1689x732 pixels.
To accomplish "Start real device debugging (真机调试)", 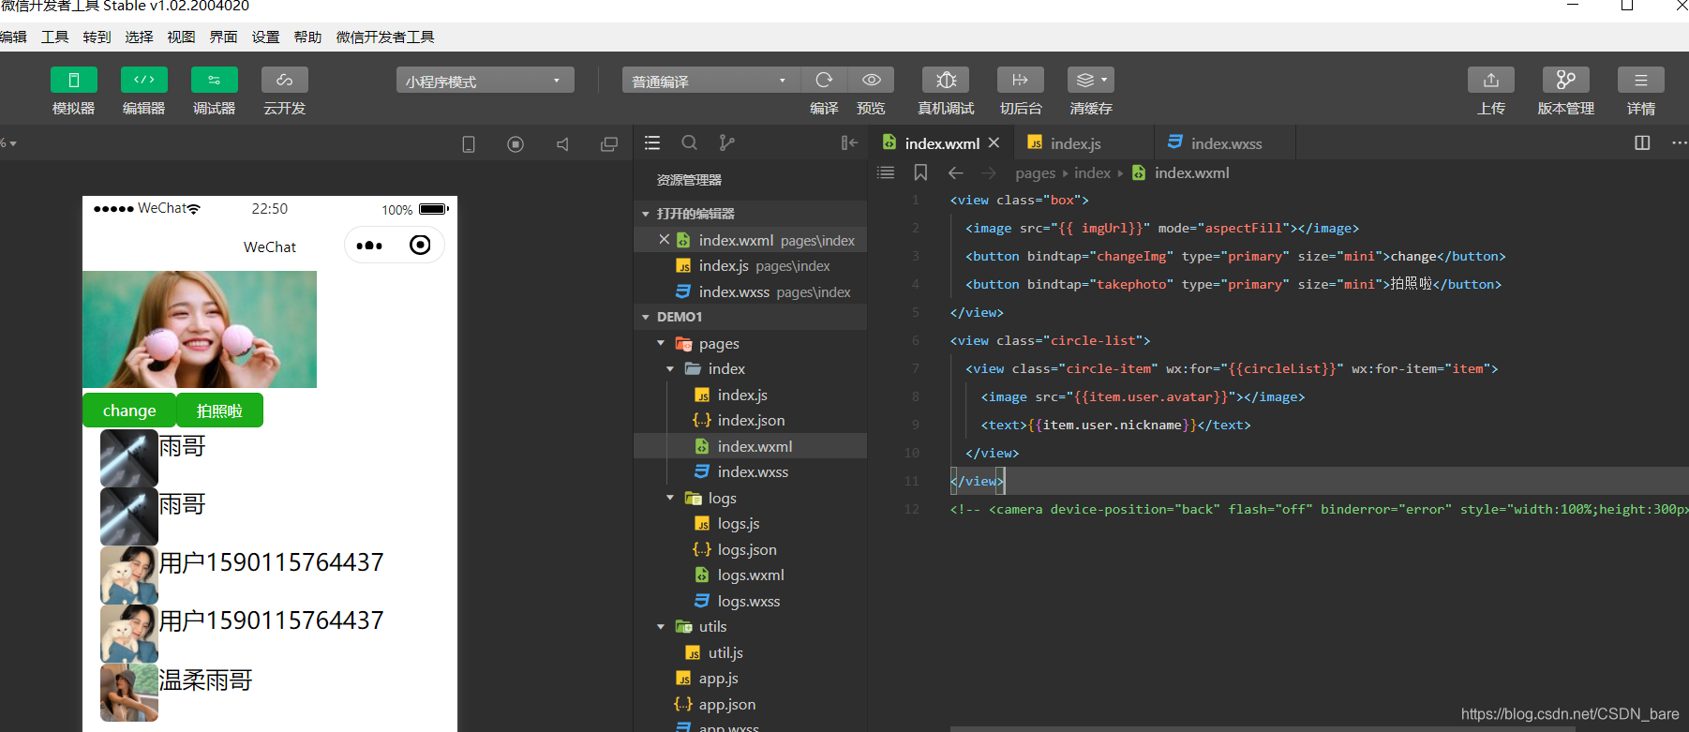I will (x=946, y=80).
